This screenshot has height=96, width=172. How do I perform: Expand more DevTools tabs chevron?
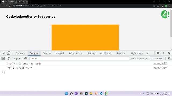click(148, 53)
